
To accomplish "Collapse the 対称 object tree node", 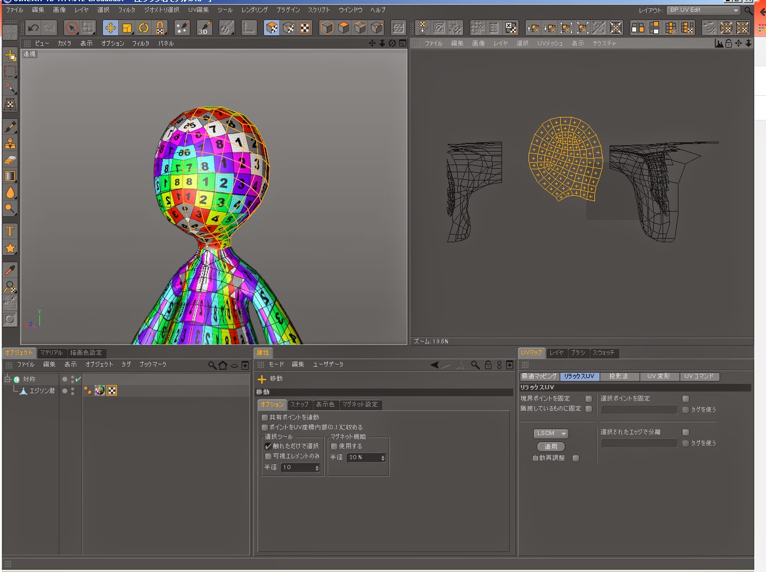I will pyautogui.click(x=8, y=379).
